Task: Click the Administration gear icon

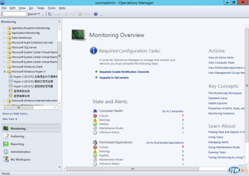Action: (x=6, y=152)
